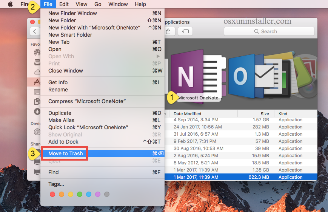Apply the red tag color
328x212 pixels.
(52, 194)
